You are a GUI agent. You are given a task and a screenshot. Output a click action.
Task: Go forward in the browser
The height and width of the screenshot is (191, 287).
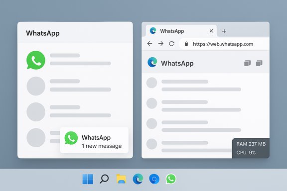coord(161,44)
